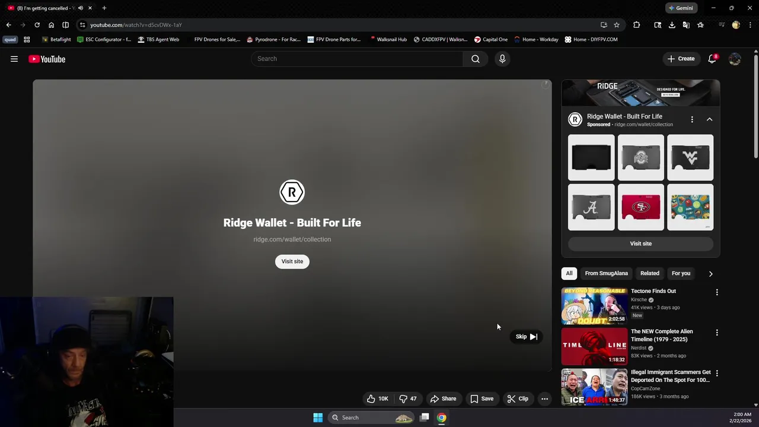Viewport: 759px width, 427px height.
Task: Open Chrome downloads icon
Action: click(672, 25)
